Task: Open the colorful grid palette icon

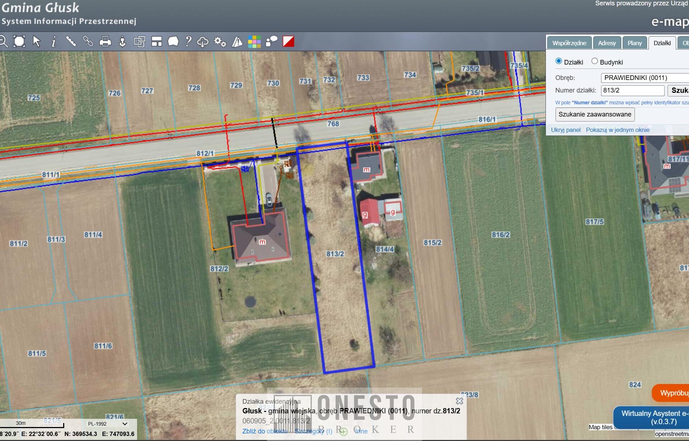Action: [x=254, y=42]
